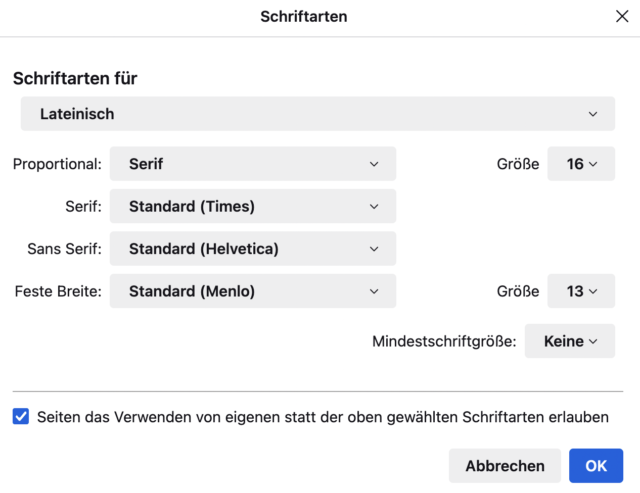Screen dimensions: 640x493
Task: Click the chevron next to Standard (Helvetica)
Action: coord(374,249)
